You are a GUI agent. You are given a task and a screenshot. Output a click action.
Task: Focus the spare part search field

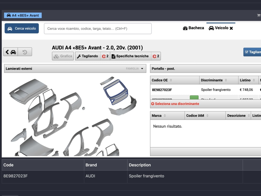pyautogui.click(x=98, y=29)
